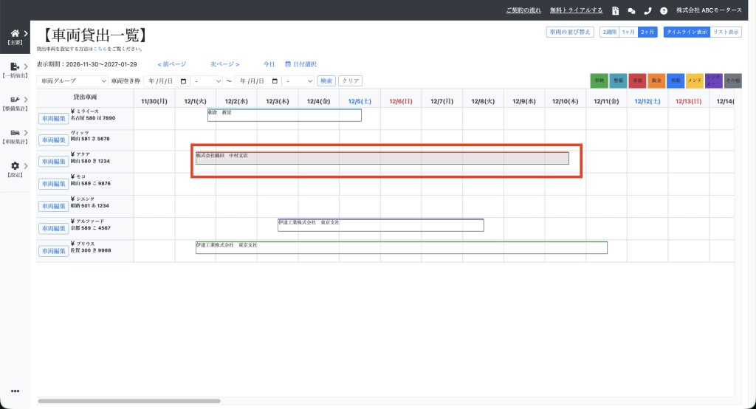Click the 検索 search button
Screen dimensions: 756x409
(x=326, y=80)
